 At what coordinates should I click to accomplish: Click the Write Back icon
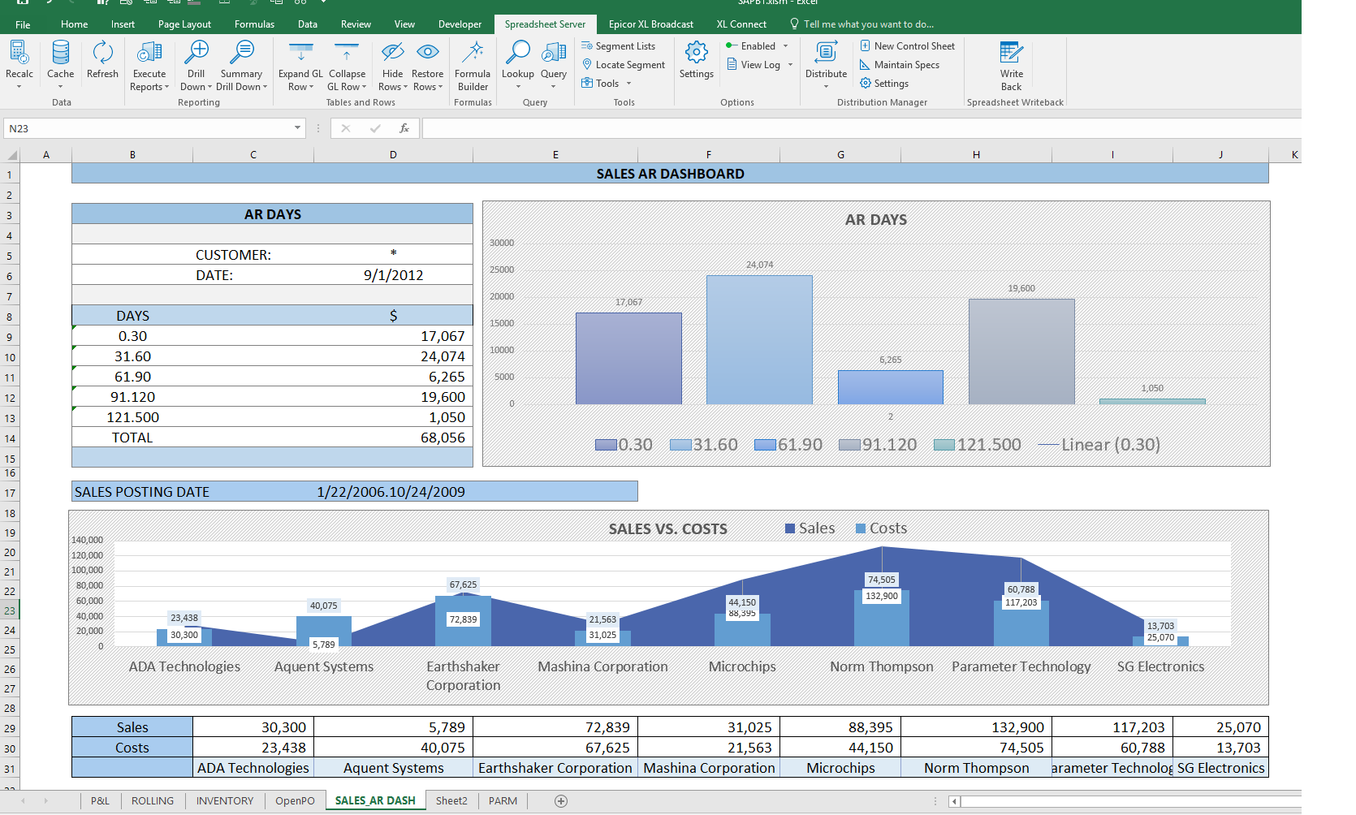pos(1011,53)
